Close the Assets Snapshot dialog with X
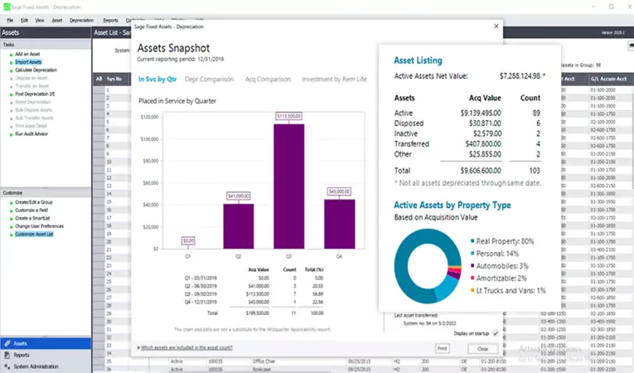 click(x=496, y=26)
